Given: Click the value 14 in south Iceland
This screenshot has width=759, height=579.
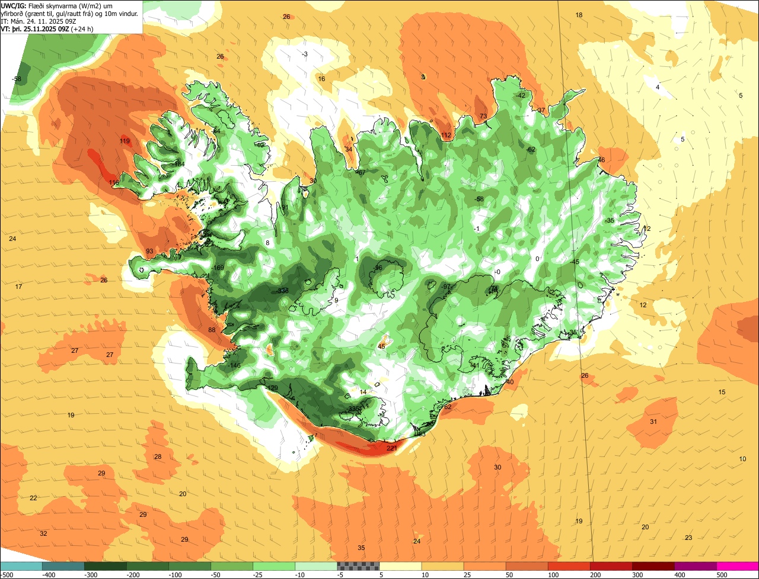Looking at the screenshot, I should pos(363,392).
